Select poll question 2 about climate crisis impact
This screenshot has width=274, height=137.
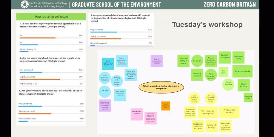coord(50,59)
